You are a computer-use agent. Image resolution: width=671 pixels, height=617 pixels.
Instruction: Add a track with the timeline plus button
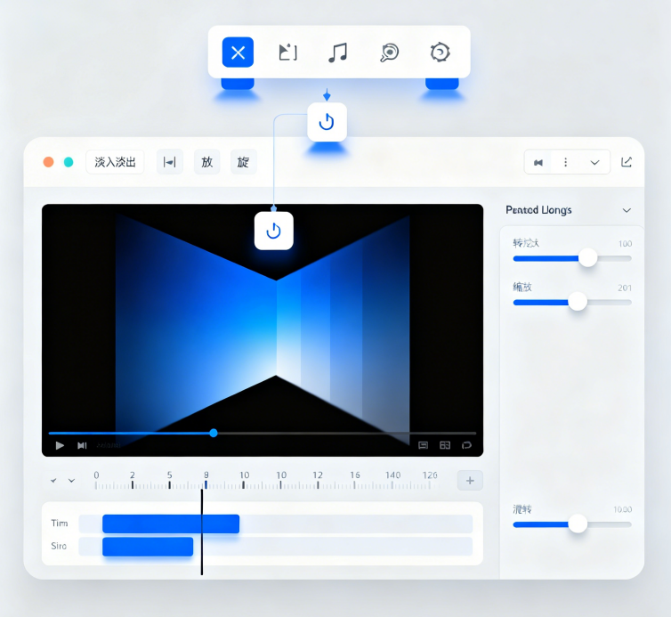coord(470,481)
